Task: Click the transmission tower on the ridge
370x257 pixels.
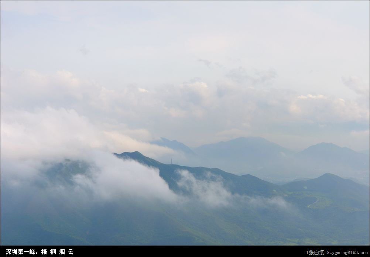Action: click(171, 161)
